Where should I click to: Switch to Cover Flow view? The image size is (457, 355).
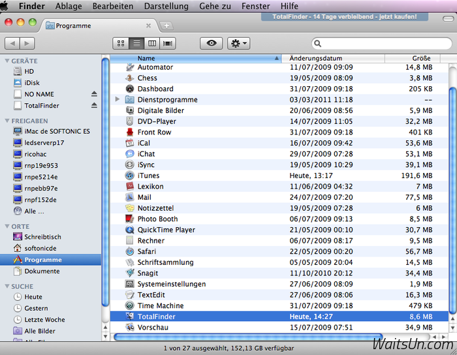click(x=168, y=43)
